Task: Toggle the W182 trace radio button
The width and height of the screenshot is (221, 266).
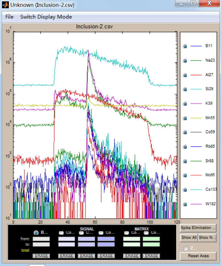Action: pos(185,204)
